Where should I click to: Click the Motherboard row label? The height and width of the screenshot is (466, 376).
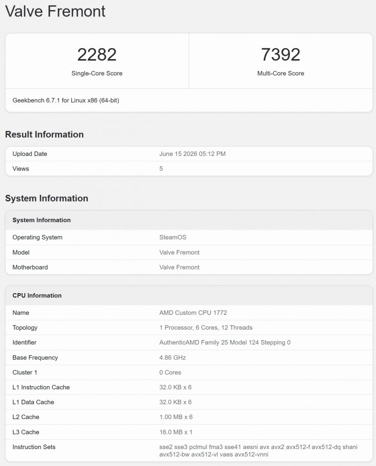click(x=30, y=267)
